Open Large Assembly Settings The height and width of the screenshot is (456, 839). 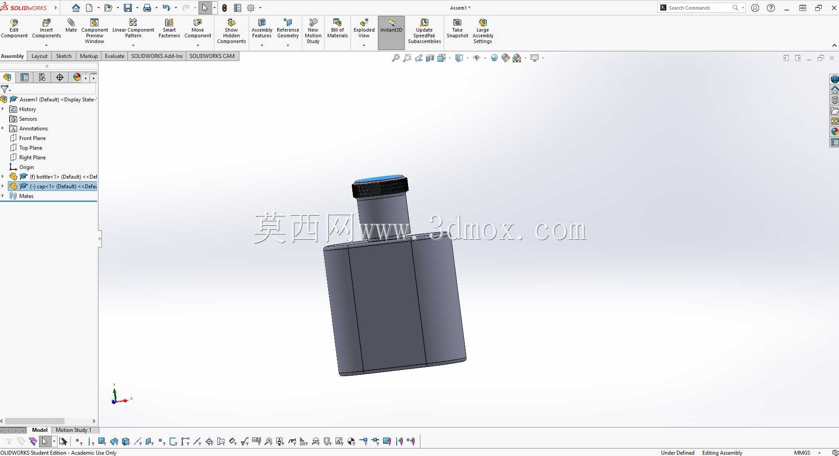[x=483, y=31]
